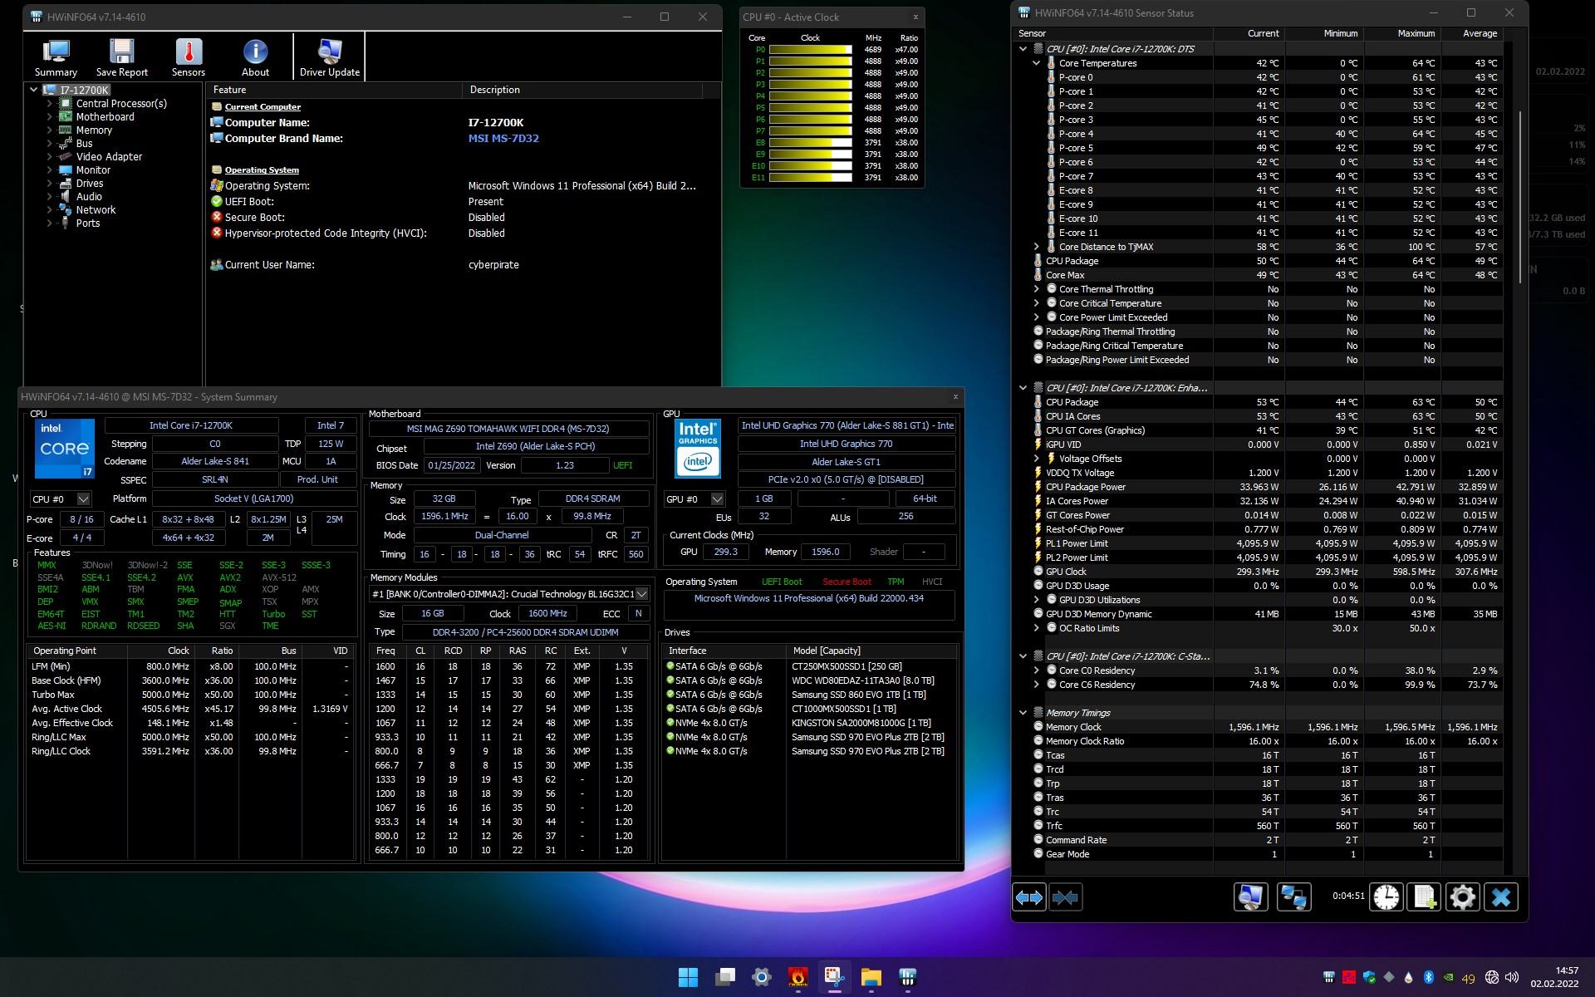Click the monitor with magnifier icon in Sensor Status
The height and width of the screenshot is (997, 1595).
1251,897
